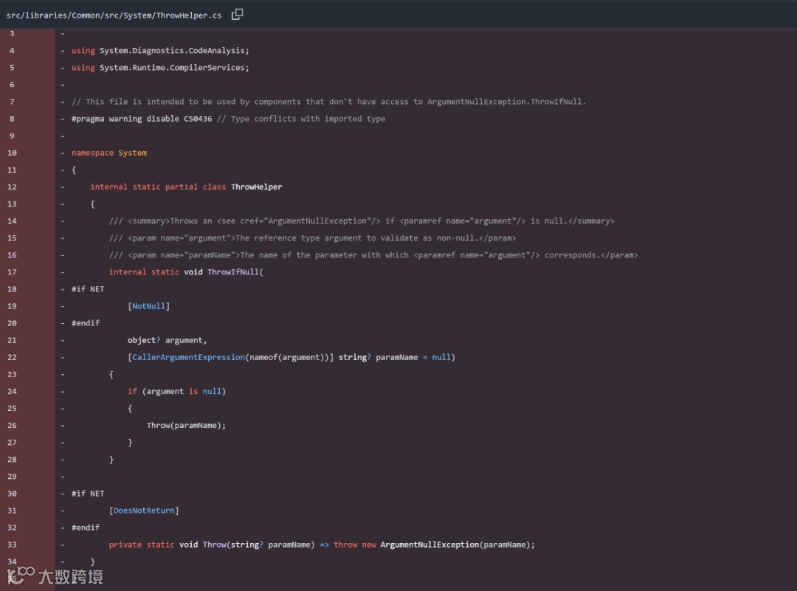797x591 pixels.
Task: Click the namespace System declaration
Action: pos(109,153)
